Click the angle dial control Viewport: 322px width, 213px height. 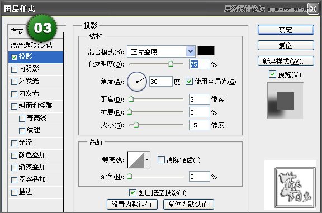pyautogui.click(x=137, y=82)
